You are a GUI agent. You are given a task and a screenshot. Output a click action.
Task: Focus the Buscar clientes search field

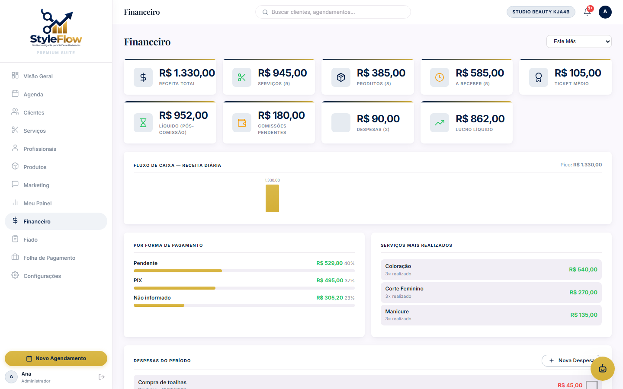tap(333, 12)
